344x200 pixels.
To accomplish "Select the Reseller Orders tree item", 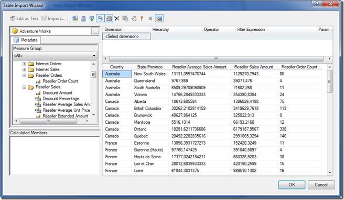I will pyautogui.click(x=49, y=75).
